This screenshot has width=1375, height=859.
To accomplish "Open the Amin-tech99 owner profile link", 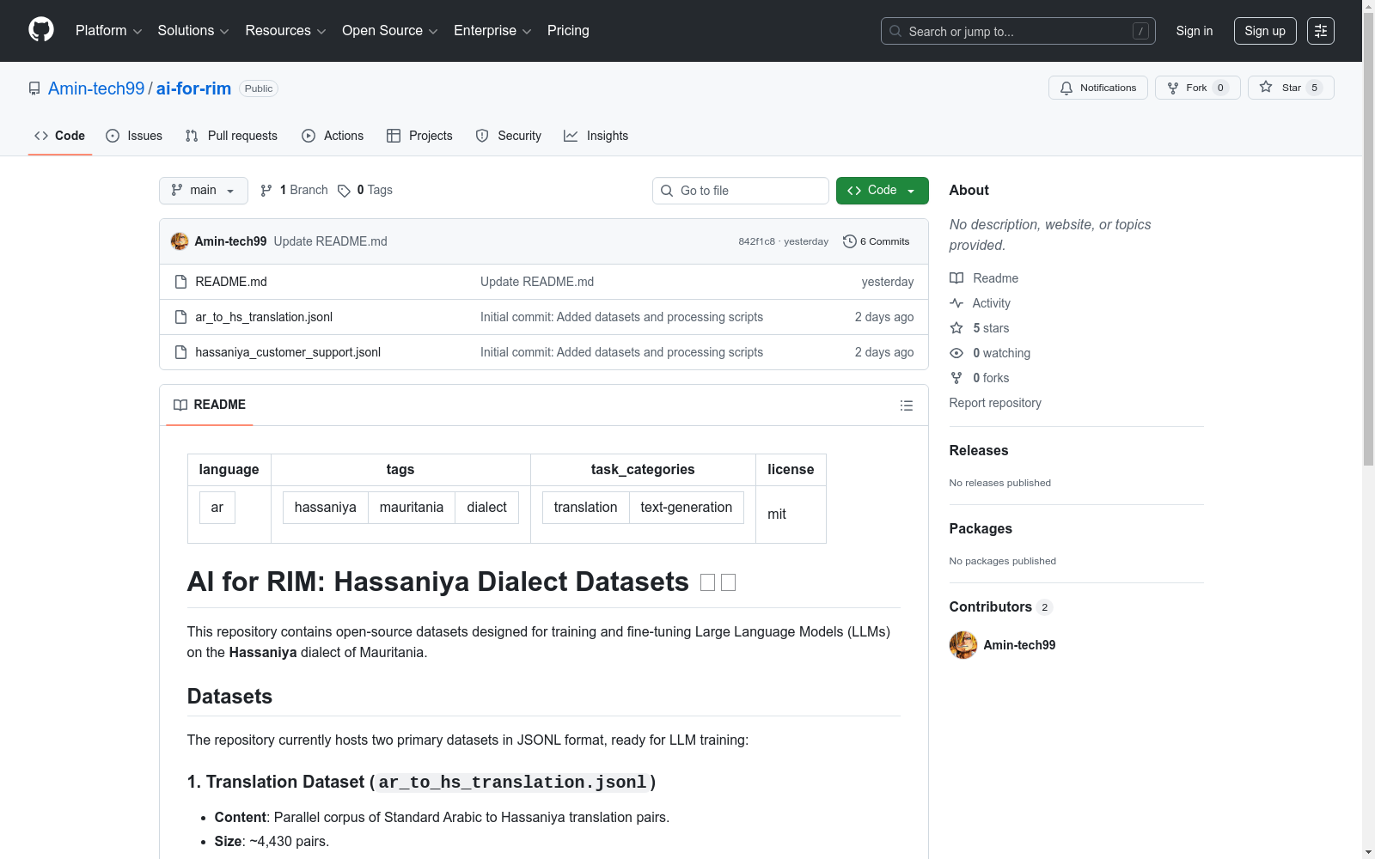I will (x=96, y=88).
